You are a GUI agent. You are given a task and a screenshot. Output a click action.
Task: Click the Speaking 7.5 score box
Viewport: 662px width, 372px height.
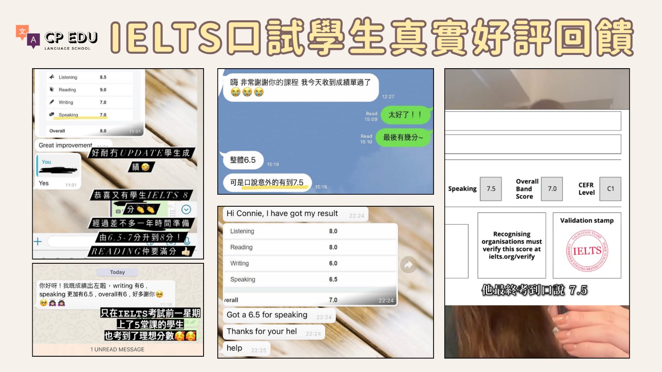tap(491, 189)
